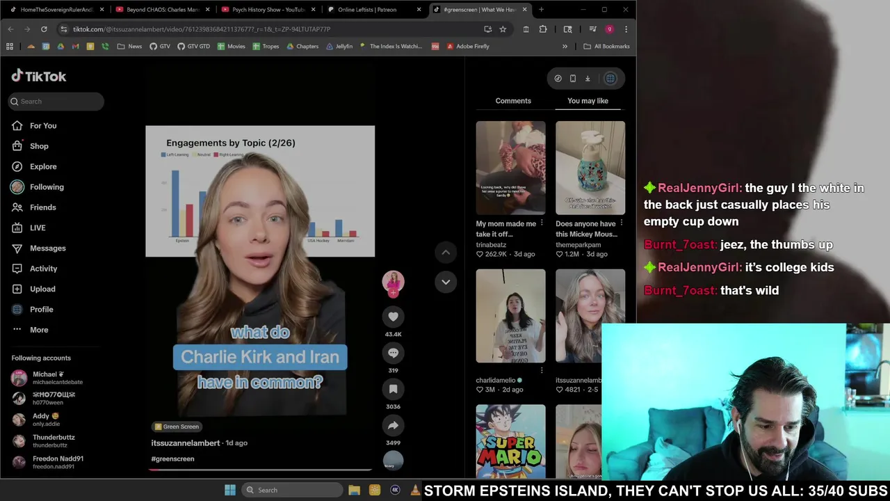Click the #greenscreen hashtag

172,459
